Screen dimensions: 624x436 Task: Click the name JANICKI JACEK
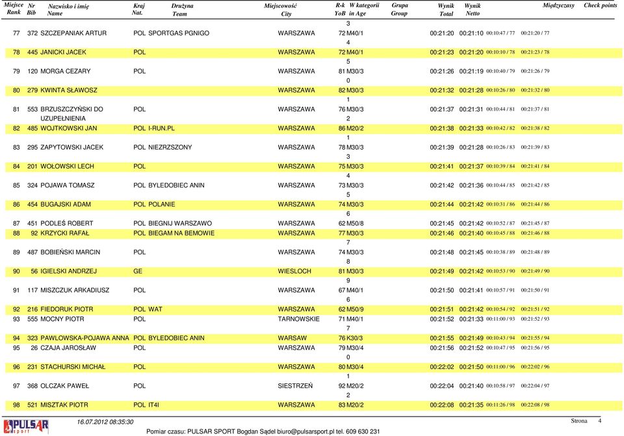coord(63,52)
